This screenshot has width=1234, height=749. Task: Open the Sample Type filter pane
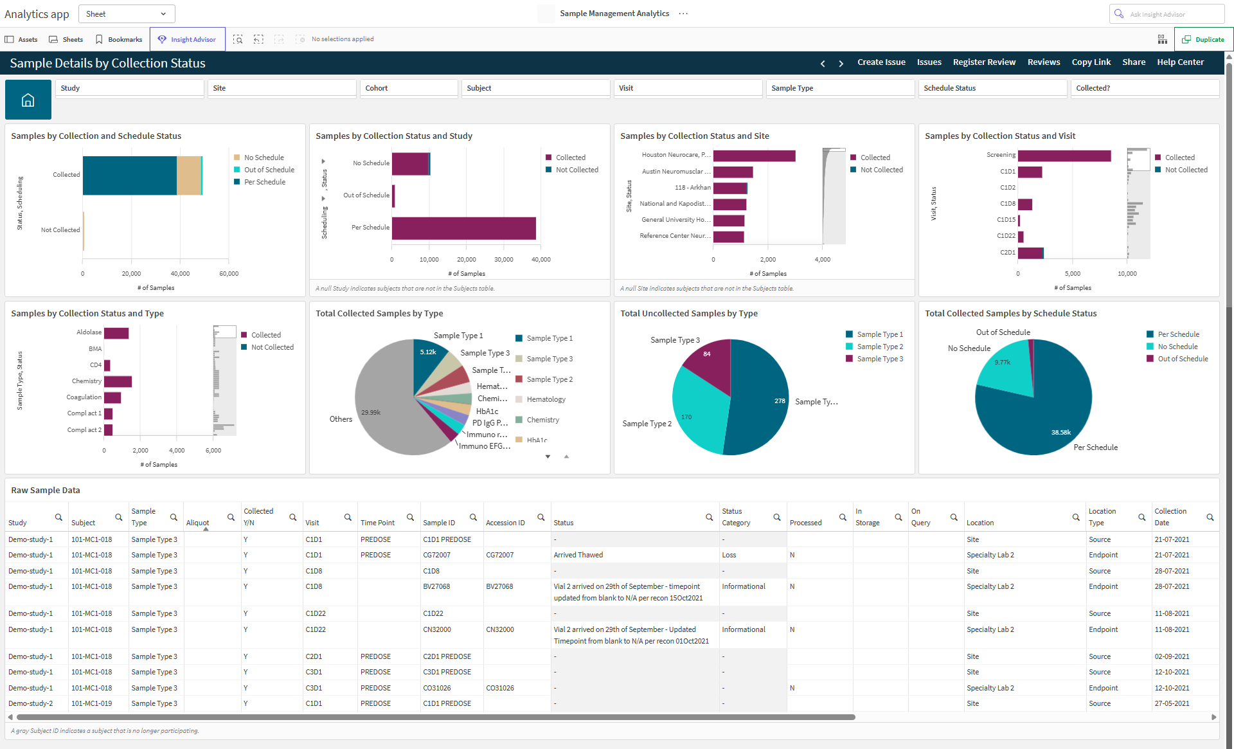tap(841, 88)
